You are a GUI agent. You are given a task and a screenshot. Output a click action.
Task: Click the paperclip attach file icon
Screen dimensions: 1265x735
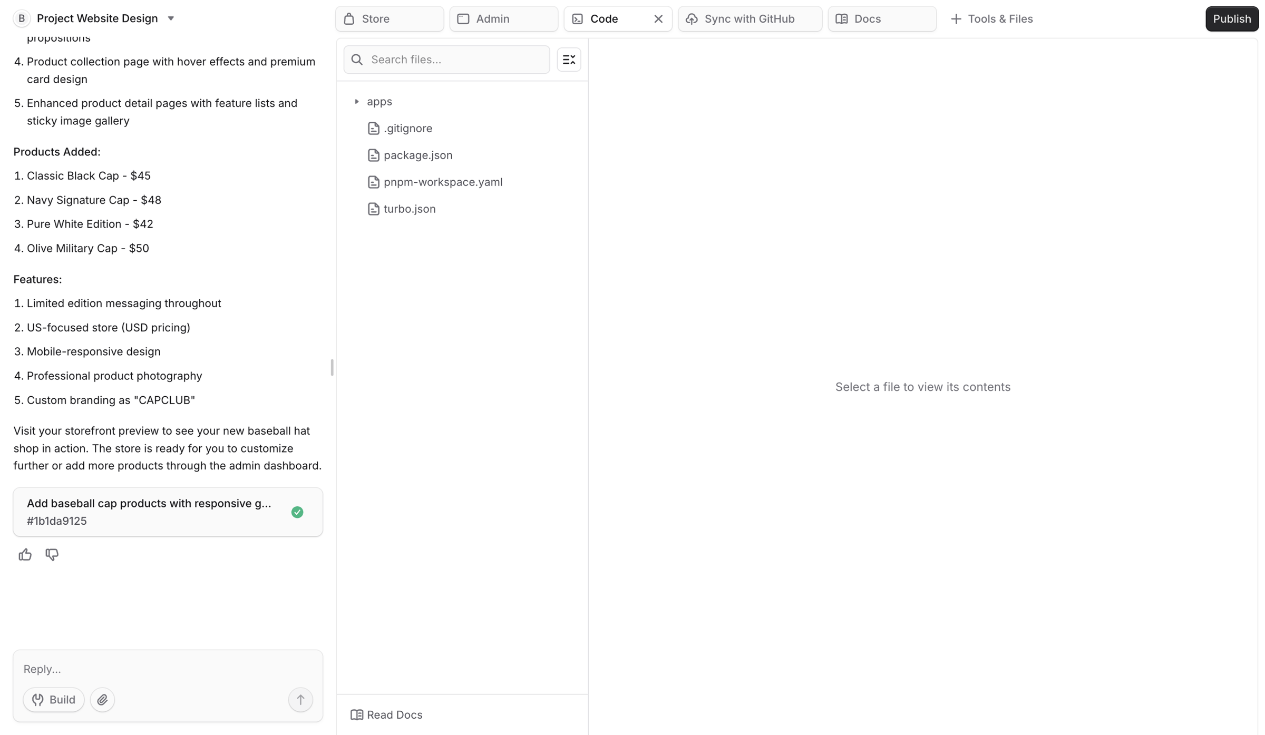102,699
